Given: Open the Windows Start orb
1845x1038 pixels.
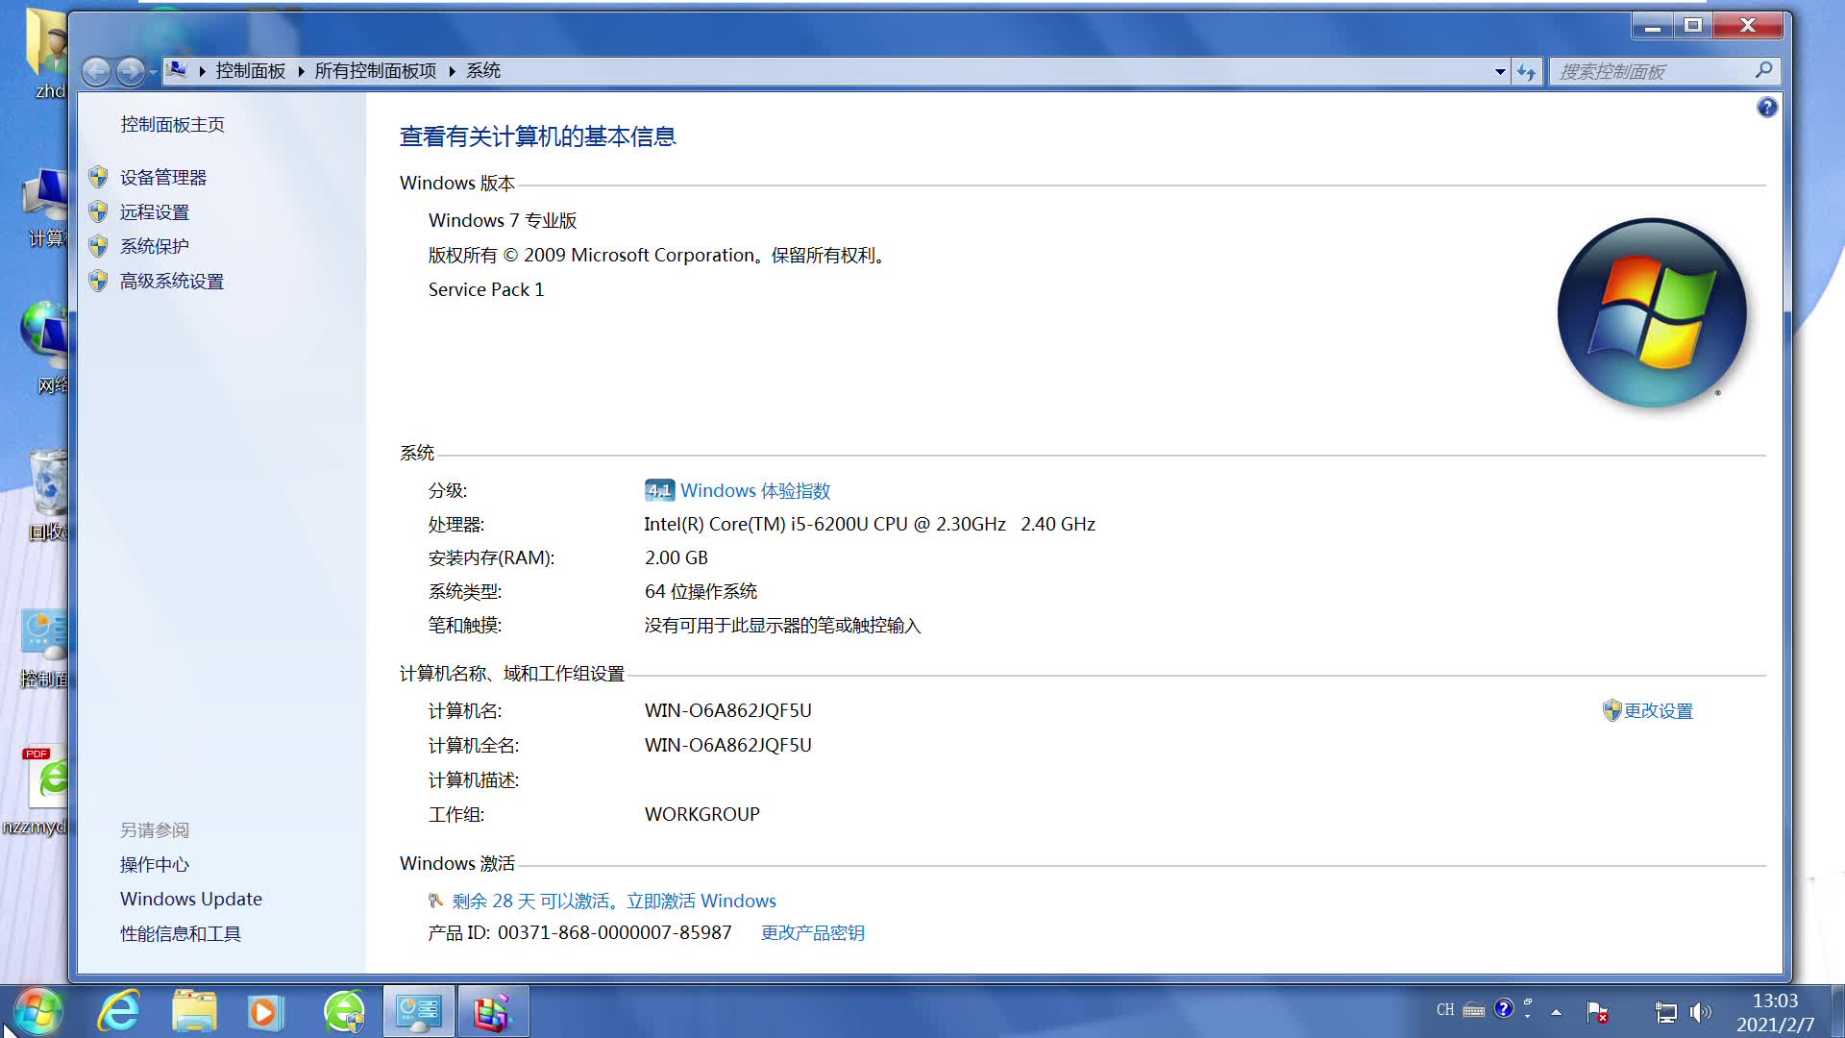Looking at the screenshot, I should [x=38, y=1011].
